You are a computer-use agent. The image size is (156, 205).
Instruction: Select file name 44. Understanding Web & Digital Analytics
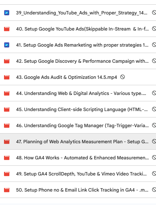click(x=81, y=93)
